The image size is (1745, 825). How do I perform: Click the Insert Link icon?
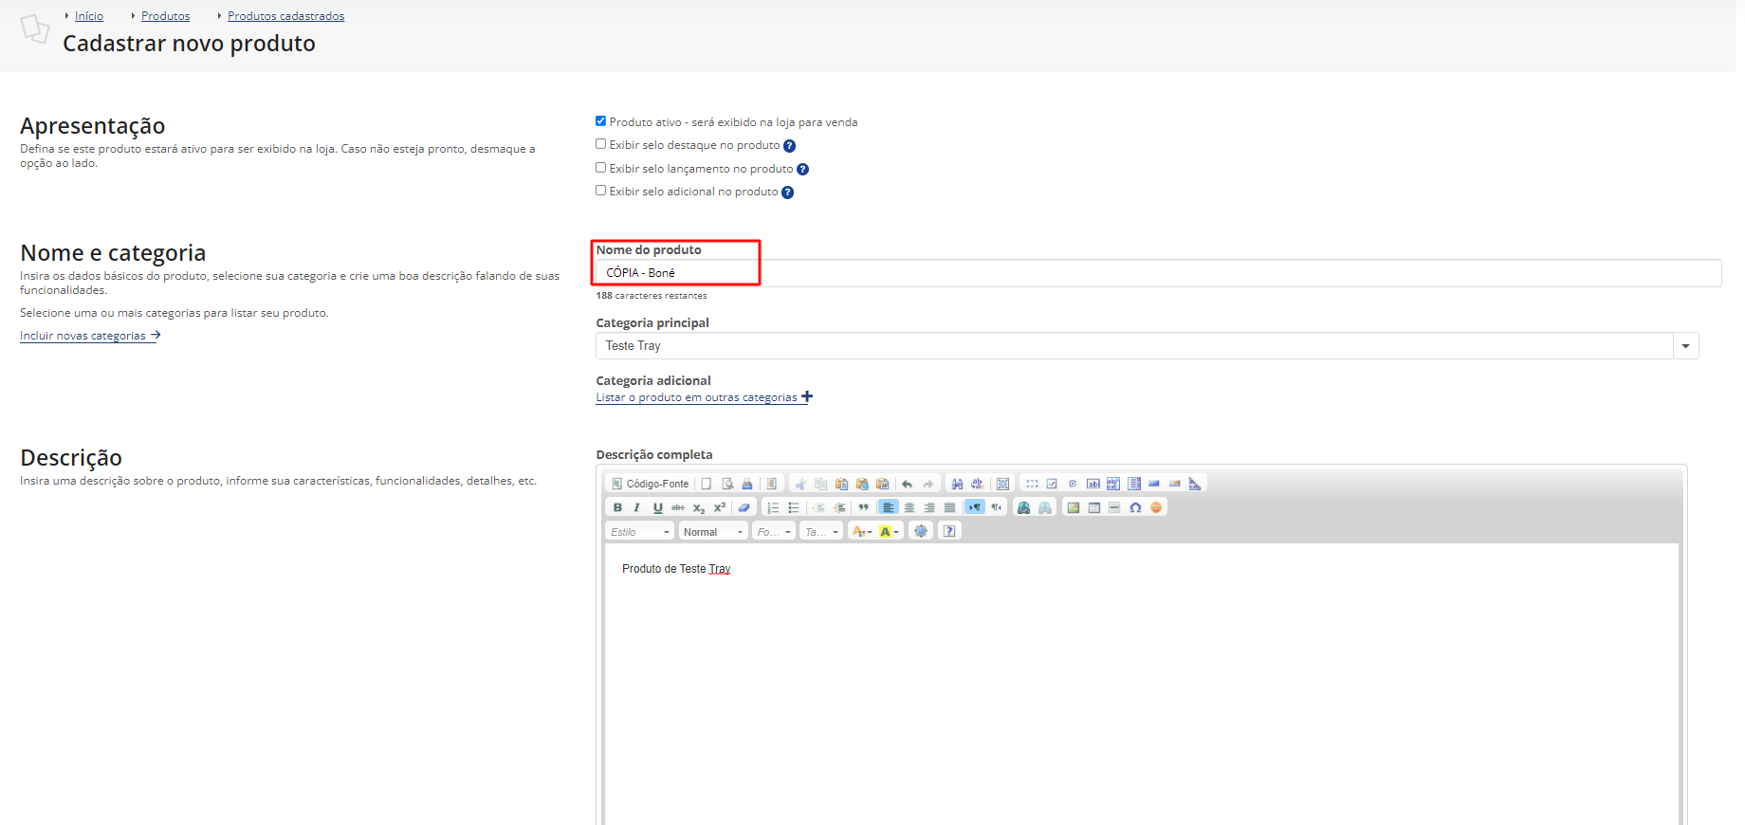coord(1023,507)
